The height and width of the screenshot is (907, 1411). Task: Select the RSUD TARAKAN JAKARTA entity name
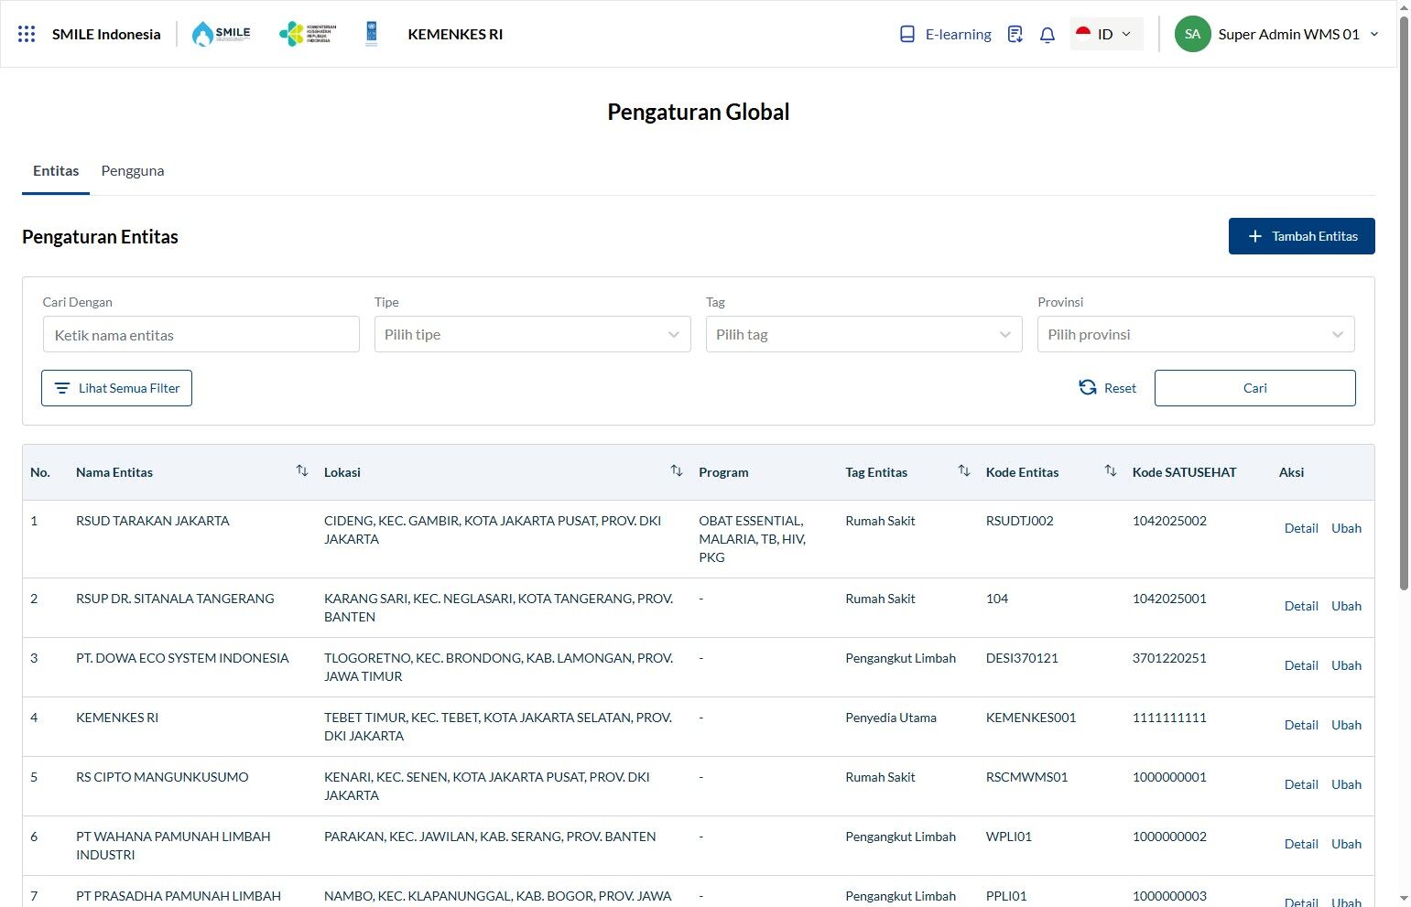tap(153, 521)
